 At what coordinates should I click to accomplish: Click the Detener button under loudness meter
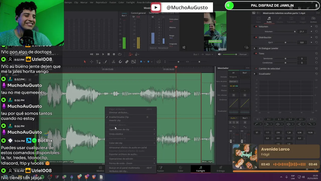(153, 48)
